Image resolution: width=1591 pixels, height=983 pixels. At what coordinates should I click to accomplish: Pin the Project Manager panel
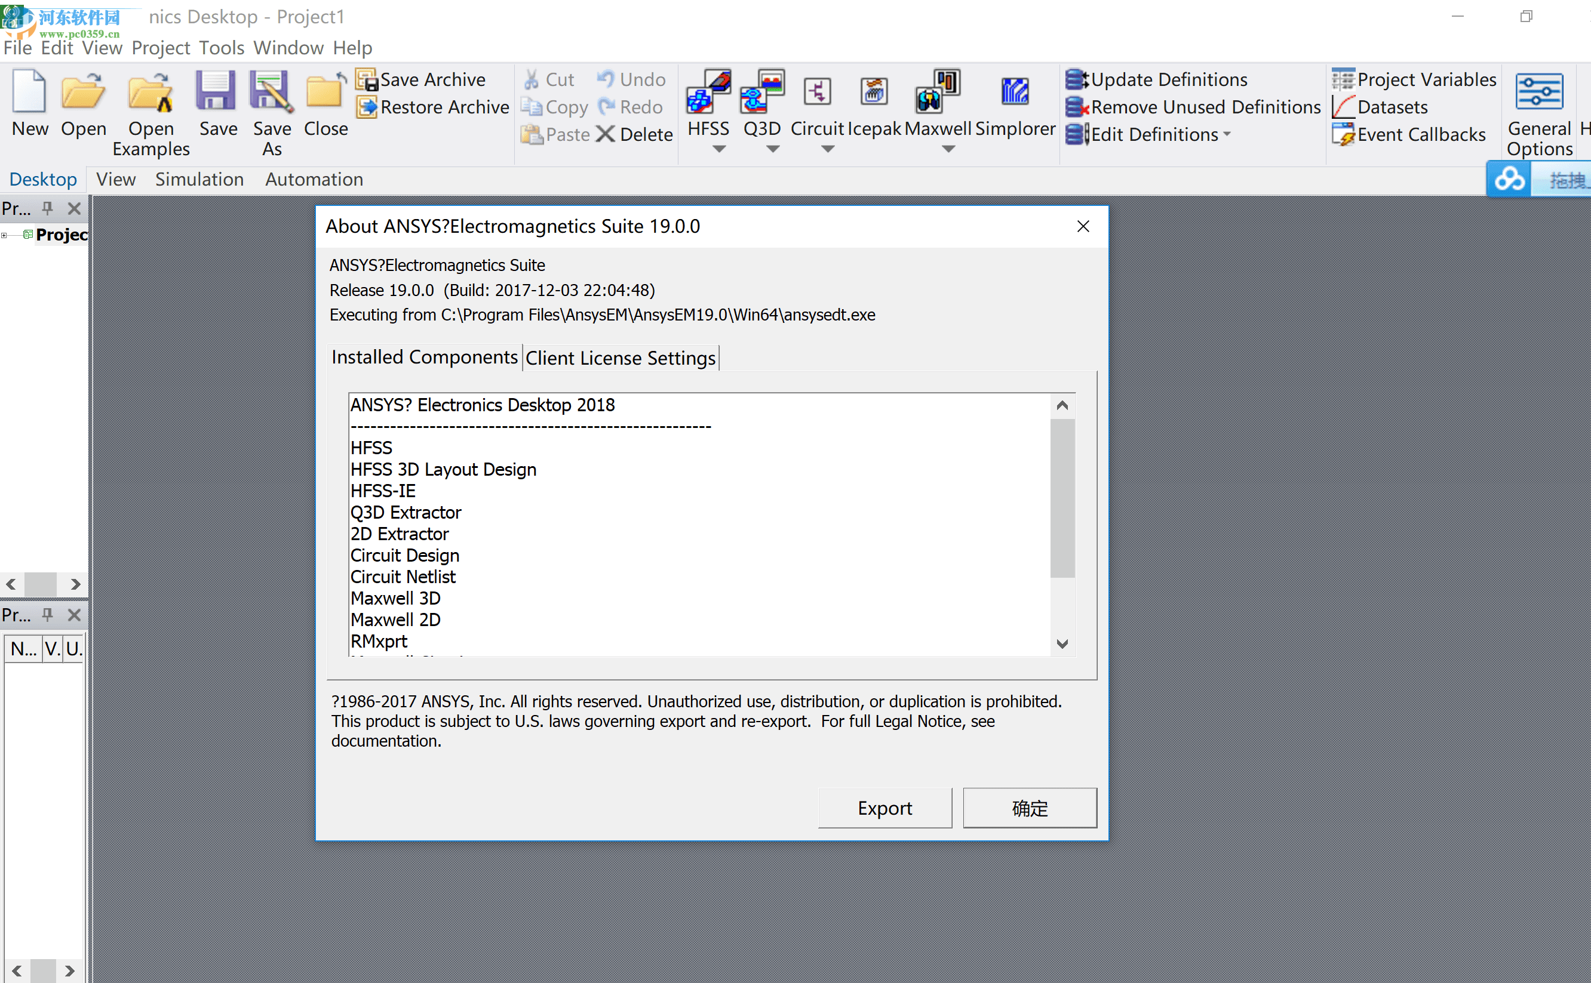click(46, 208)
